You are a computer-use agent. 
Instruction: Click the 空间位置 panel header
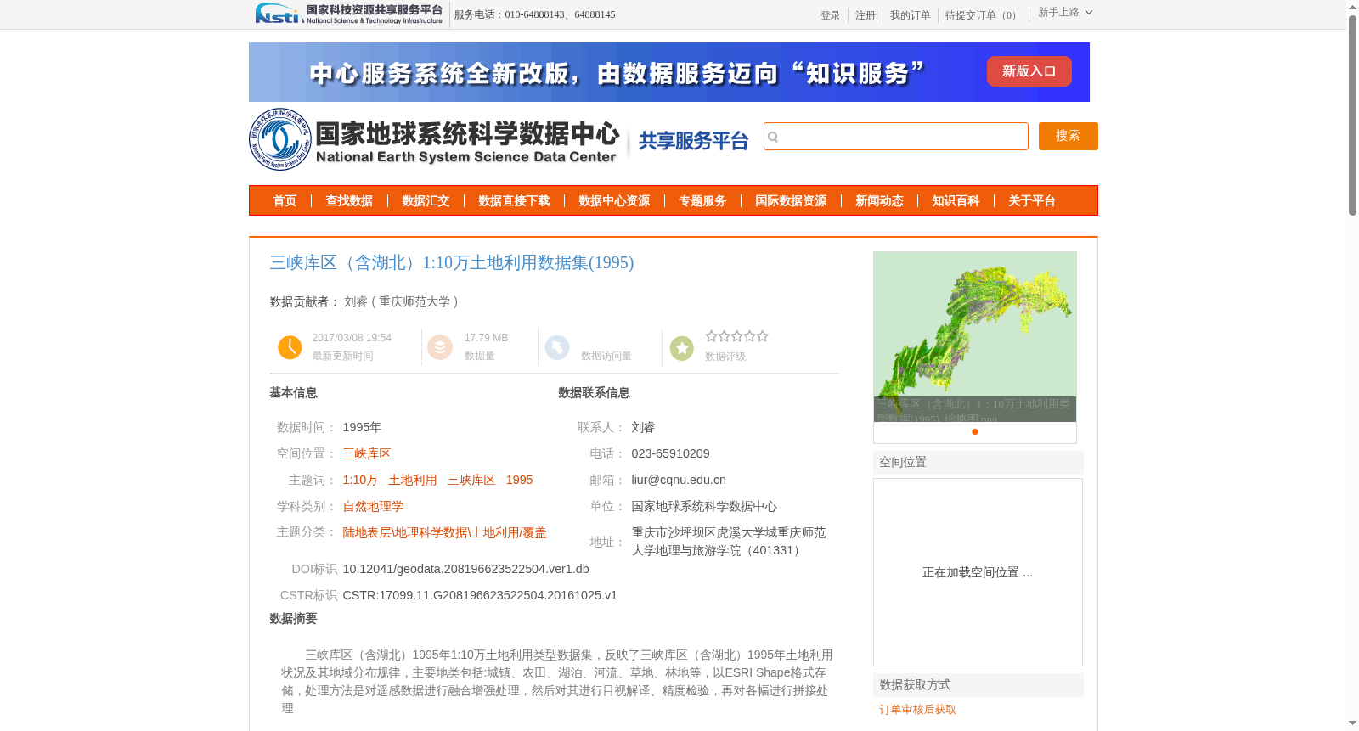(978, 462)
